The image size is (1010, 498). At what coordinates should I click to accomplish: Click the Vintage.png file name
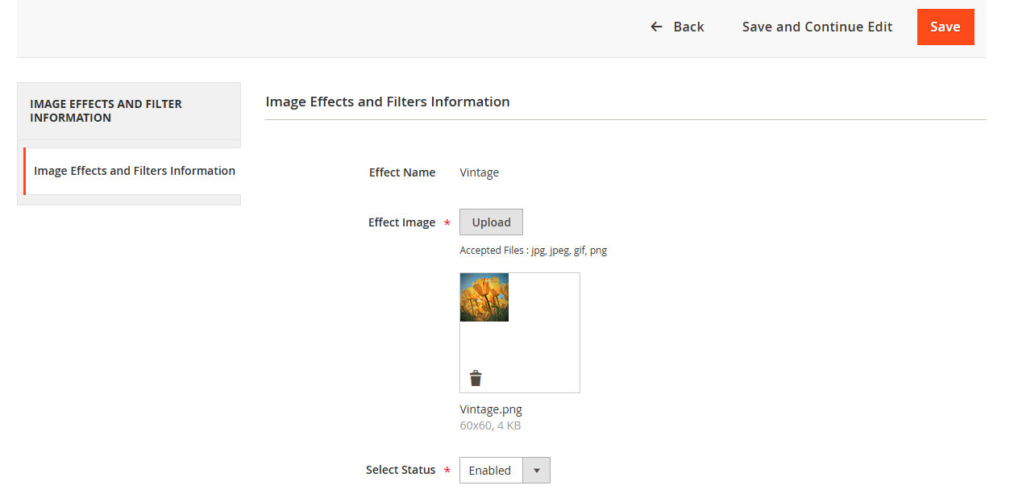click(x=491, y=409)
